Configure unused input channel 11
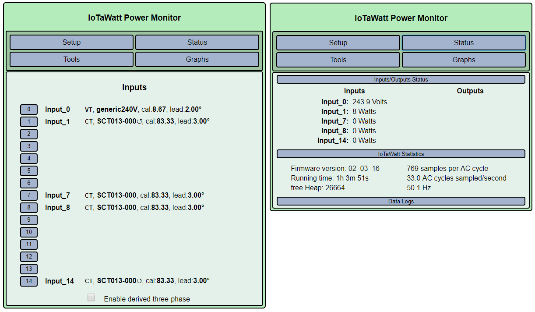 [x=29, y=245]
